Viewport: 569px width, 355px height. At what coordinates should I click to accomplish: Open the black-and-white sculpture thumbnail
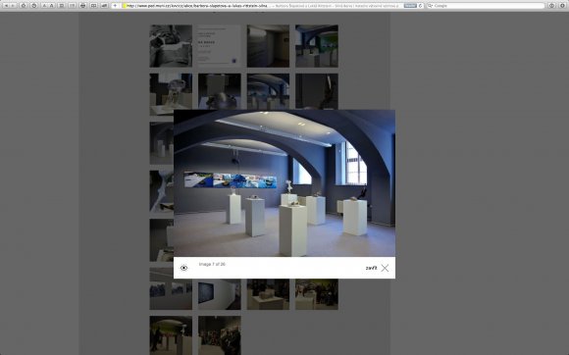pyautogui.click(x=171, y=46)
